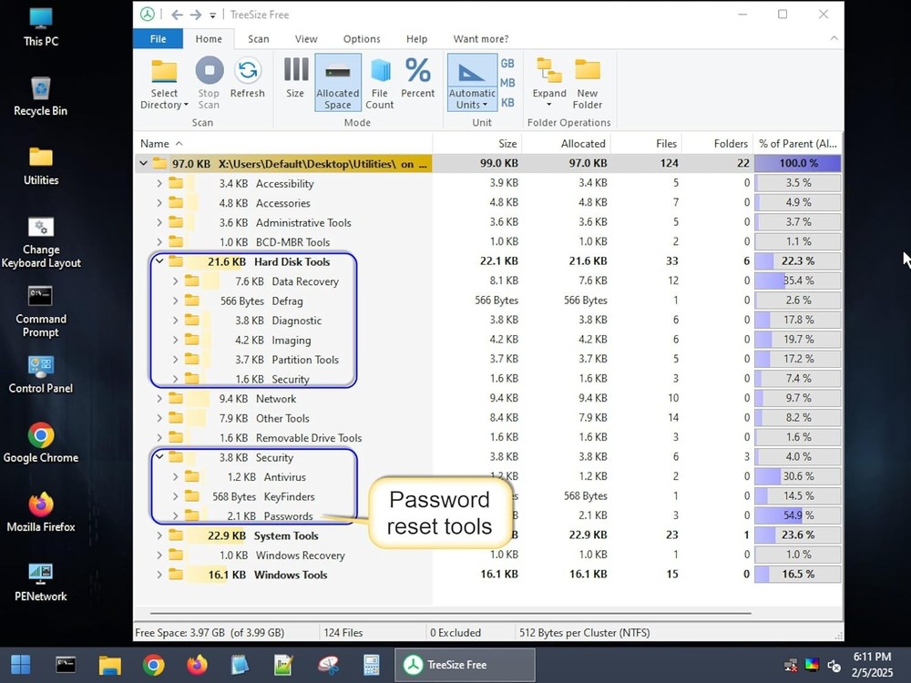Image resolution: width=911 pixels, height=683 pixels.
Task: Open Command Prompt from the taskbar
Action: (66, 665)
